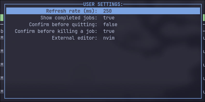The width and height of the screenshot is (205, 102).
Task: Click the bottom-most u on the right edge
Action: tap(204, 92)
